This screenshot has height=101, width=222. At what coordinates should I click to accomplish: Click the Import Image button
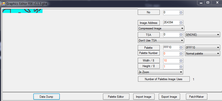pyautogui.click(x=144, y=96)
